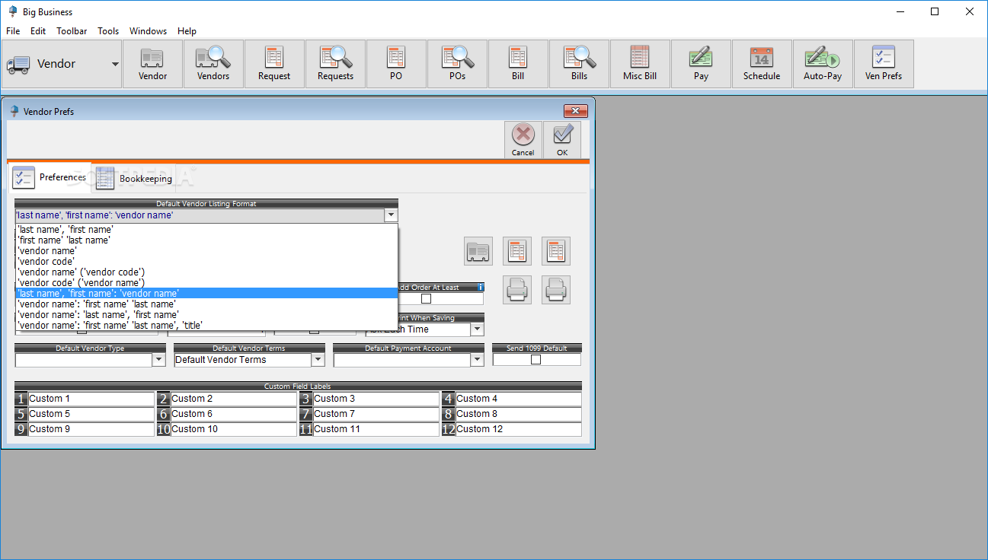Screen dimensions: 988x560
Task: Select highlighted 'last name', 'first name': 'vendor name' option
Action: (206, 293)
